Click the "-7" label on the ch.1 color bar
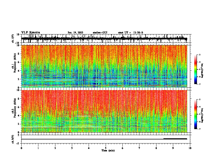214x166 pixels. (199, 84)
